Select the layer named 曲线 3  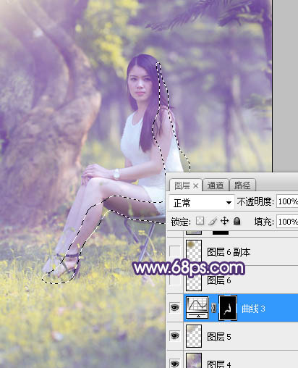[x=253, y=309]
